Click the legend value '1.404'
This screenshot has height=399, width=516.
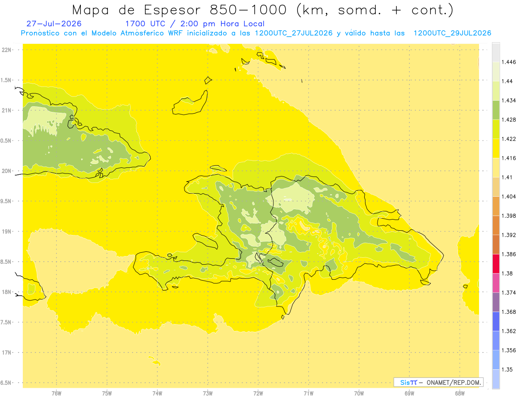click(x=509, y=196)
